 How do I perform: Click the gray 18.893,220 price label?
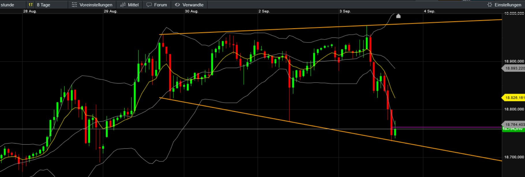pyautogui.click(x=513, y=68)
